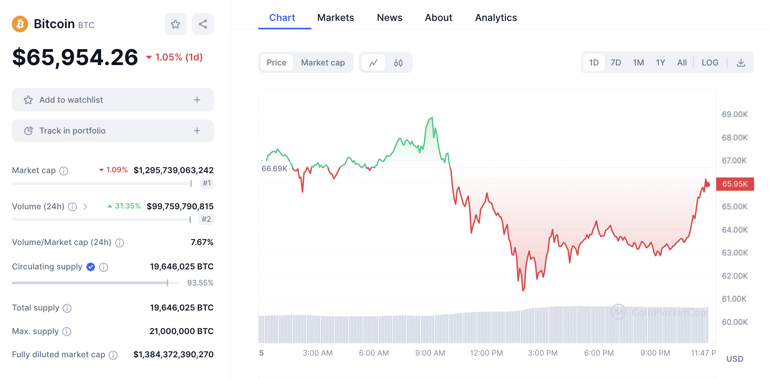Expand Add to watchlist plus
The height and width of the screenshot is (379, 769).
[197, 100]
